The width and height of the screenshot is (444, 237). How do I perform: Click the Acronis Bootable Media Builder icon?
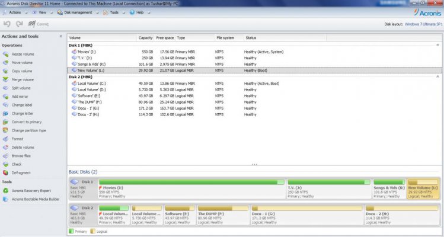5,199
